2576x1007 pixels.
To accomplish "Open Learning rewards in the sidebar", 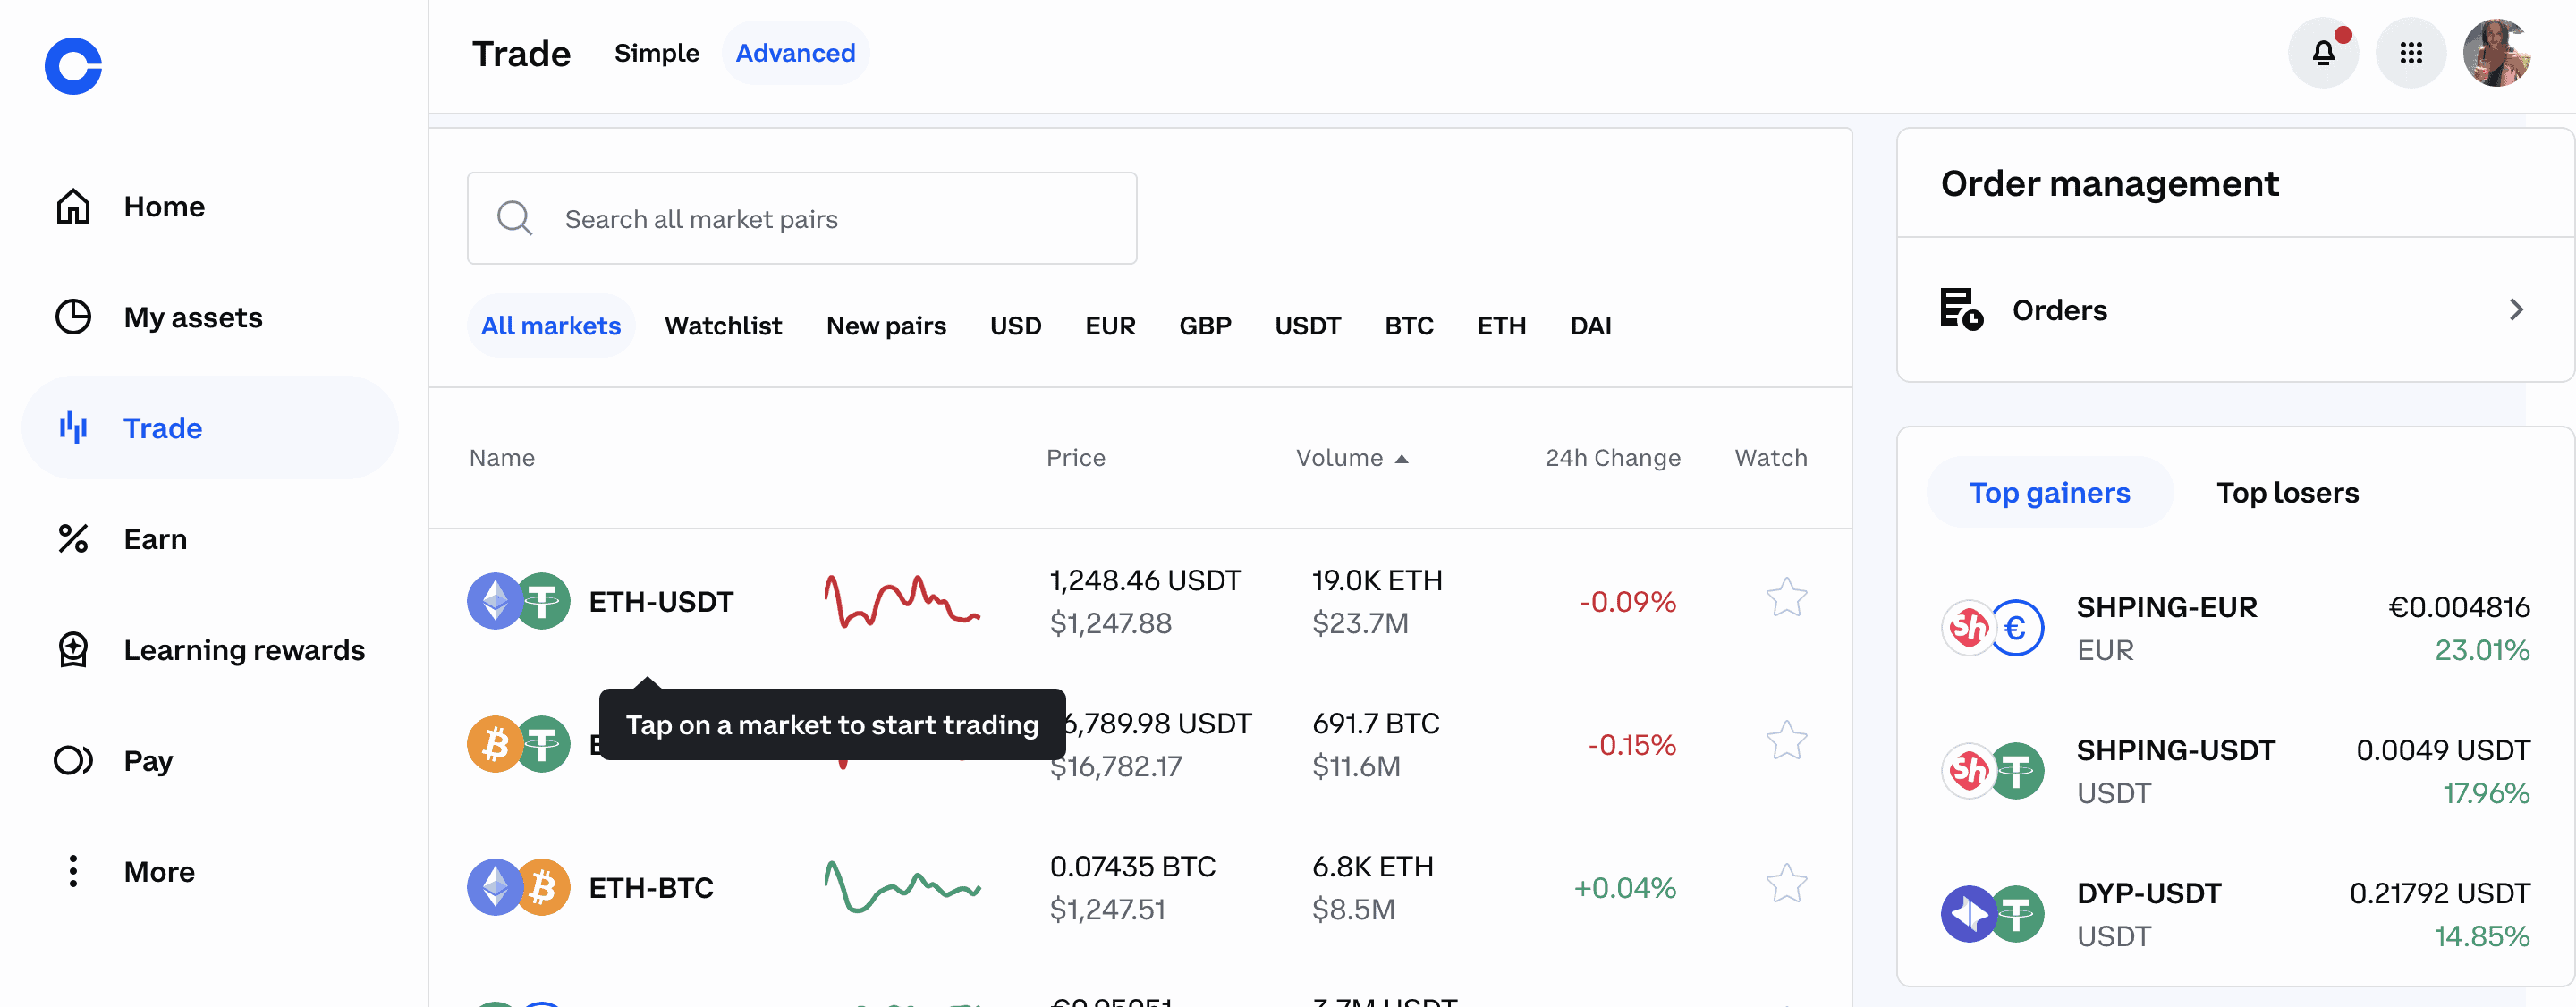I will coord(210,650).
